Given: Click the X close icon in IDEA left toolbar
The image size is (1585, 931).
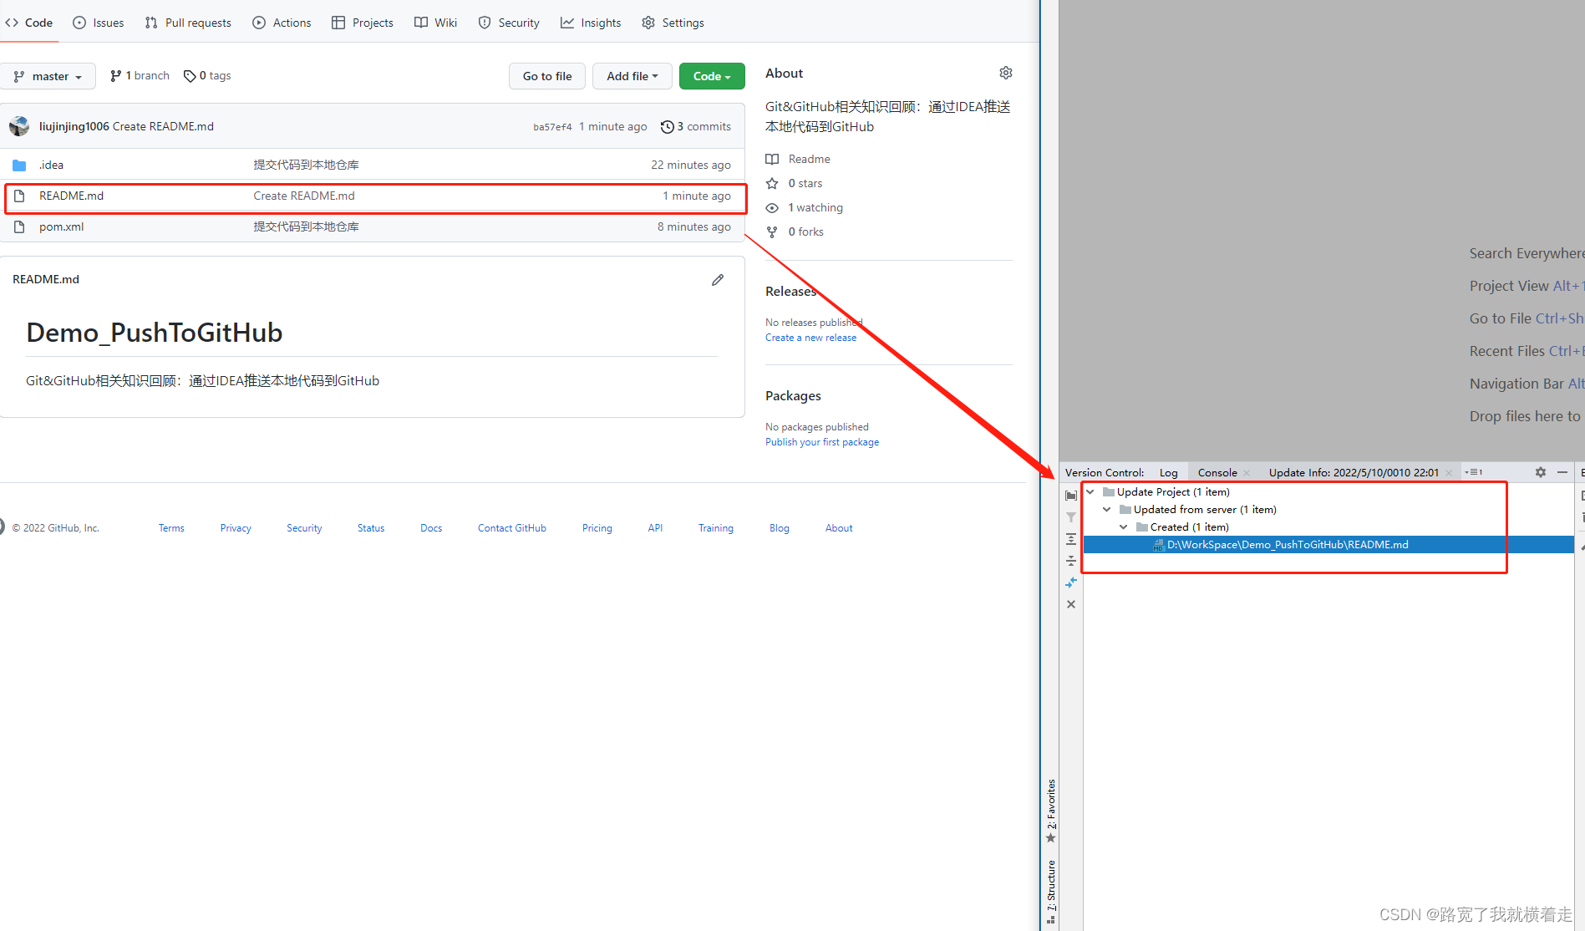Looking at the screenshot, I should (x=1071, y=604).
